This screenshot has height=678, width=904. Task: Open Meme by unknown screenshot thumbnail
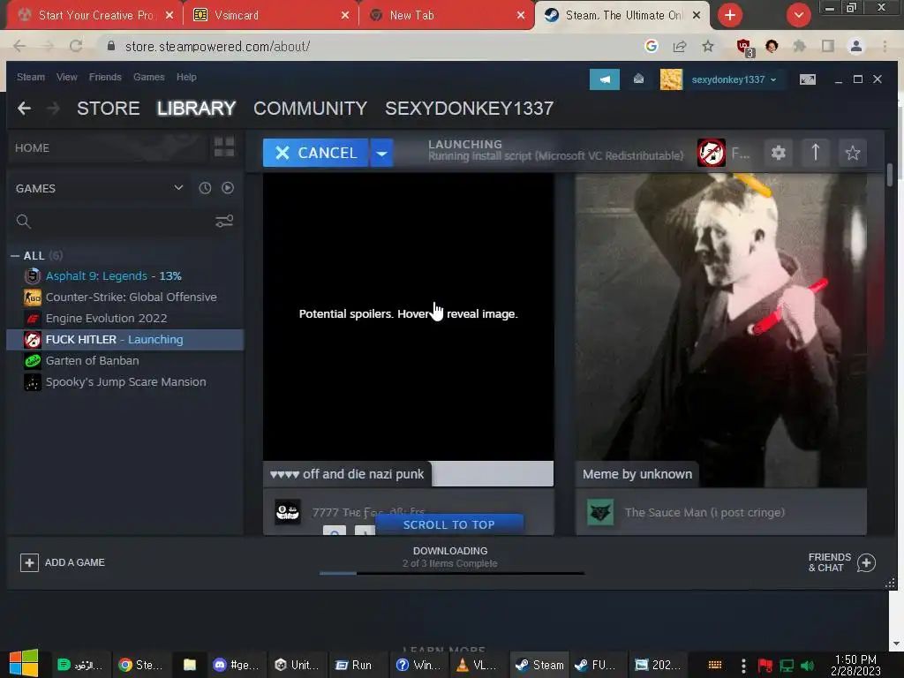pos(720,330)
